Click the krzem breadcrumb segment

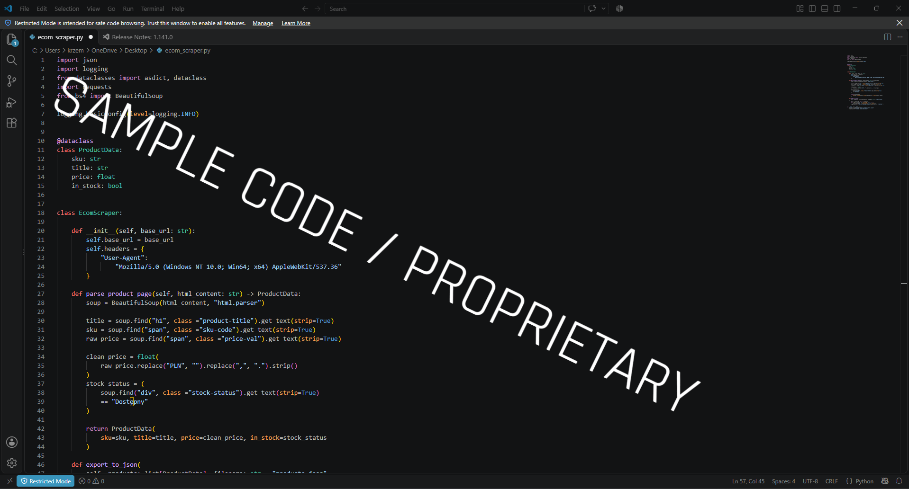pyautogui.click(x=75, y=50)
